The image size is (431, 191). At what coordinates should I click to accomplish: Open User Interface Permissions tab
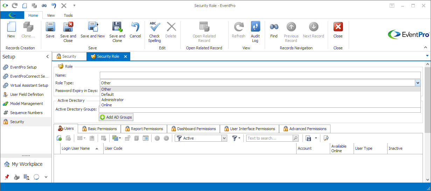249,129
